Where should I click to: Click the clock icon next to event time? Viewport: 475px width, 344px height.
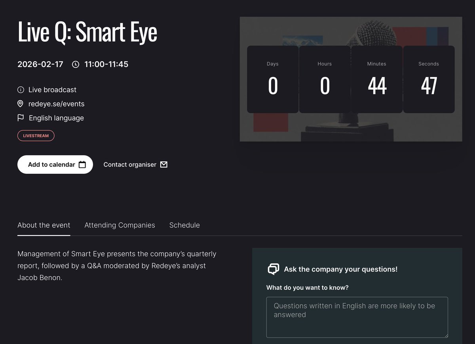point(75,64)
